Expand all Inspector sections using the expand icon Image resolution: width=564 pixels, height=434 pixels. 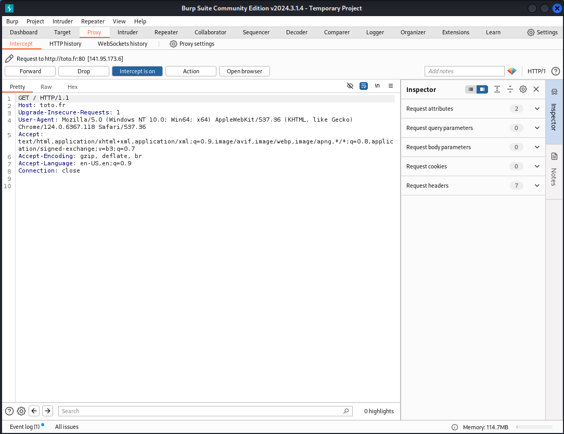coord(496,89)
